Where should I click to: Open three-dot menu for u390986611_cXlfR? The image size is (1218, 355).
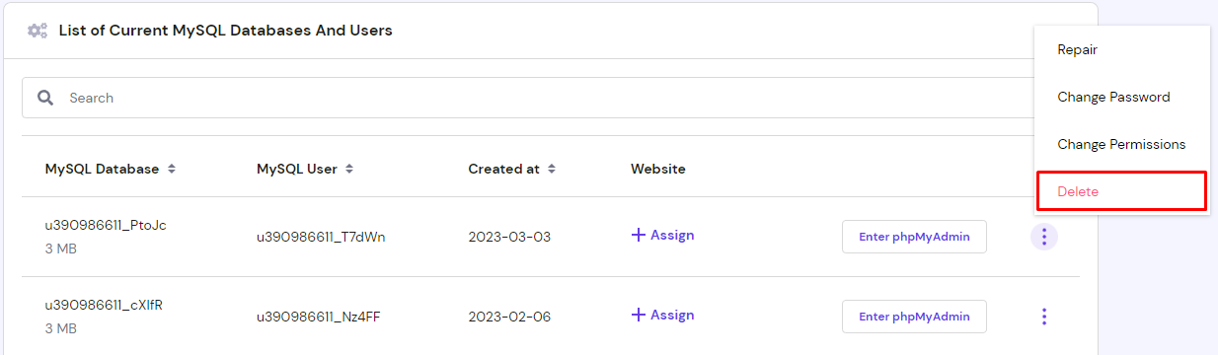[1044, 317]
